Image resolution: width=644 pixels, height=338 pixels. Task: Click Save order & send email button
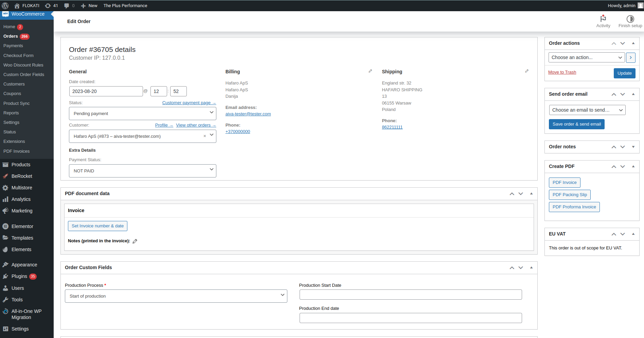coord(576,124)
